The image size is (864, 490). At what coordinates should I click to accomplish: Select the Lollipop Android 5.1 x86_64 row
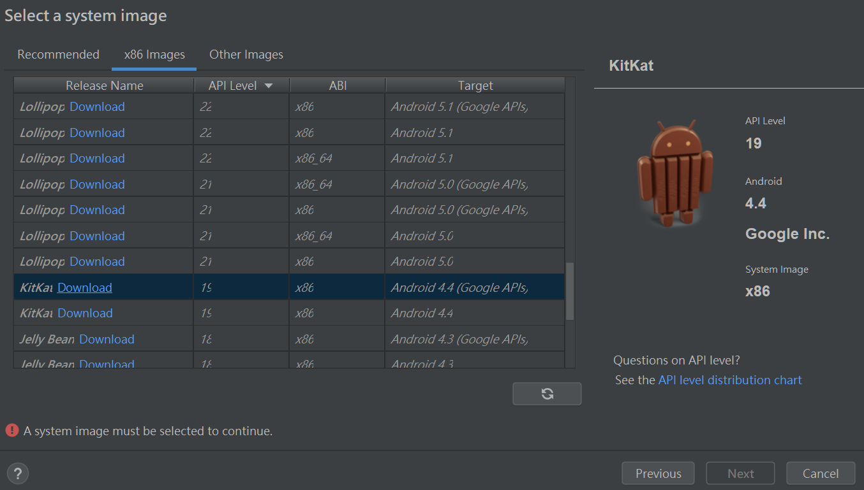[447, 159]
